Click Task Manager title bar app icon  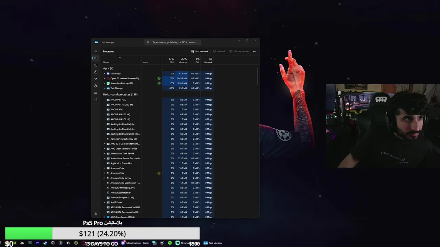click(96, 42)
